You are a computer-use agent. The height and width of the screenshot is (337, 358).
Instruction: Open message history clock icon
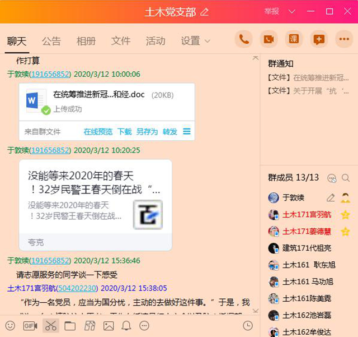[x=248, y=326]
